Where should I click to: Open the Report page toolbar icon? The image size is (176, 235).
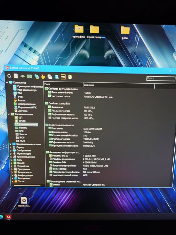coord(16,76)
